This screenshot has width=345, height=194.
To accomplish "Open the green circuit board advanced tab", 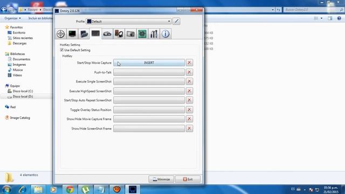I will click(x=142, y=34).
